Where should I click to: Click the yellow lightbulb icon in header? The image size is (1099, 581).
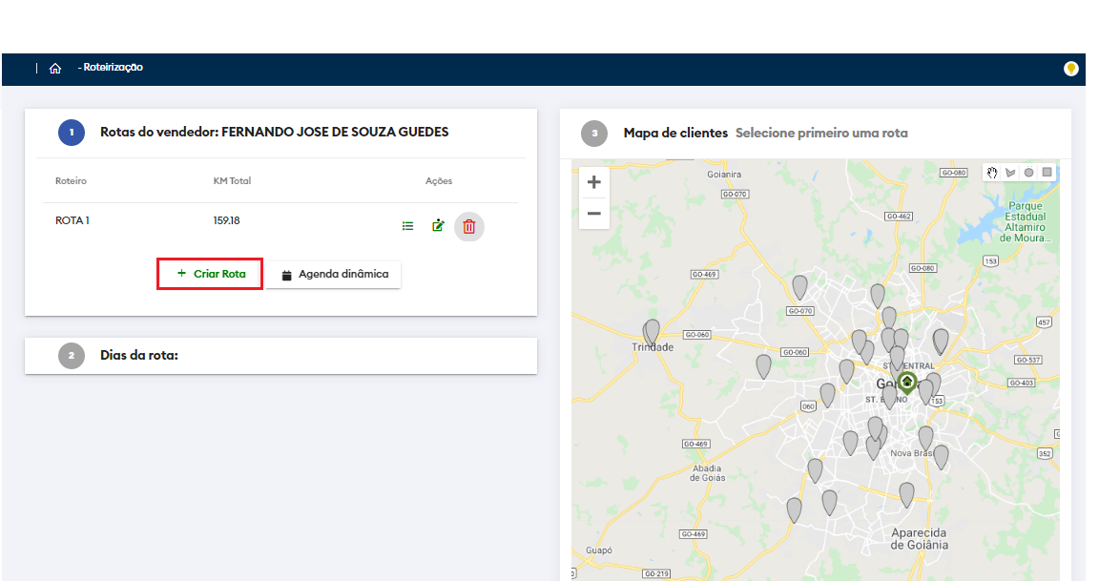click(x=1071, y=69)
